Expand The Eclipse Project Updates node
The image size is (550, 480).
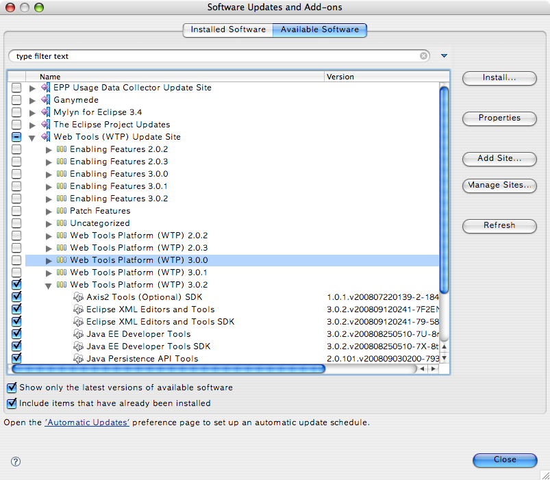coord(32,125)
